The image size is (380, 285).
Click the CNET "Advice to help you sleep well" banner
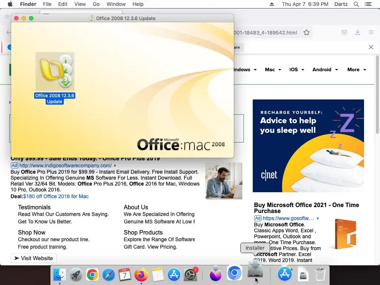click(308, 145)
